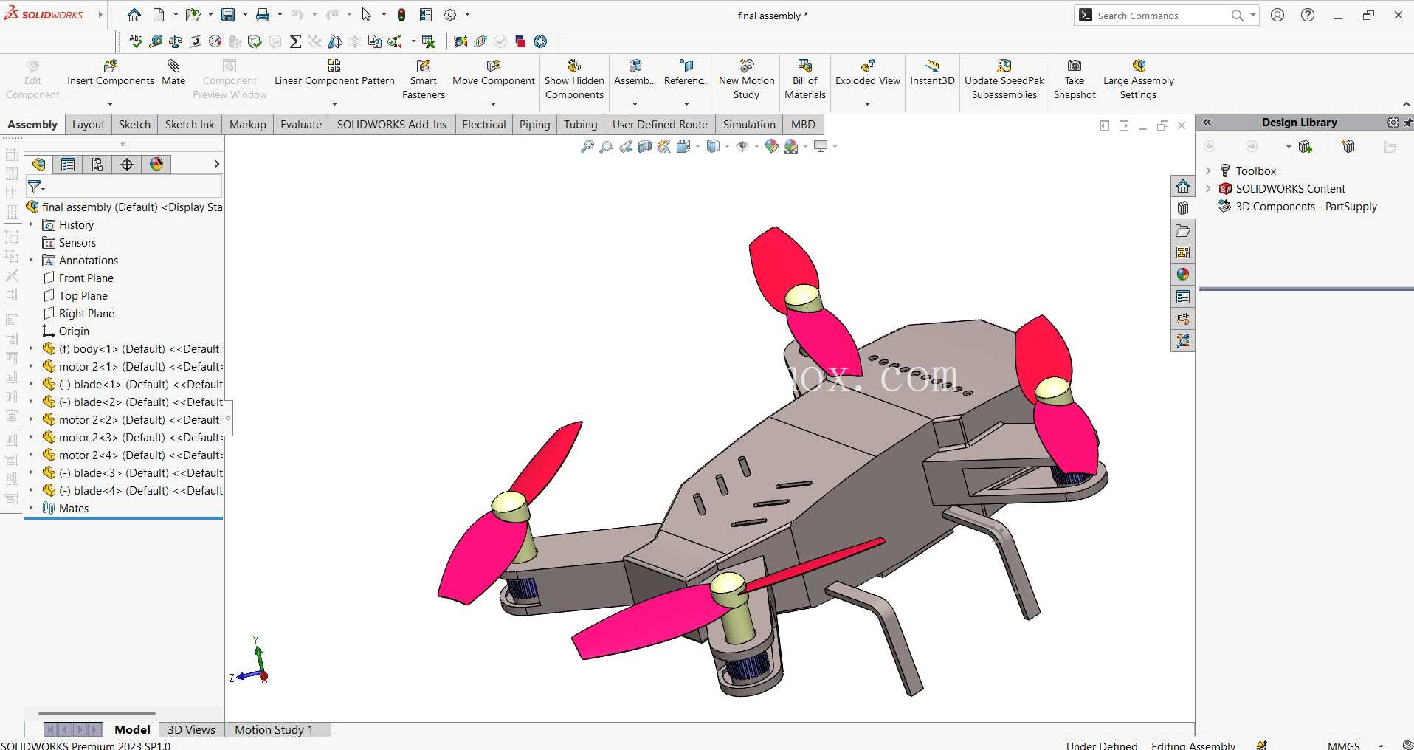1414x750 pixels.
Task: Open the DisplayManager appearance tab icon
Action: point(156,165)
